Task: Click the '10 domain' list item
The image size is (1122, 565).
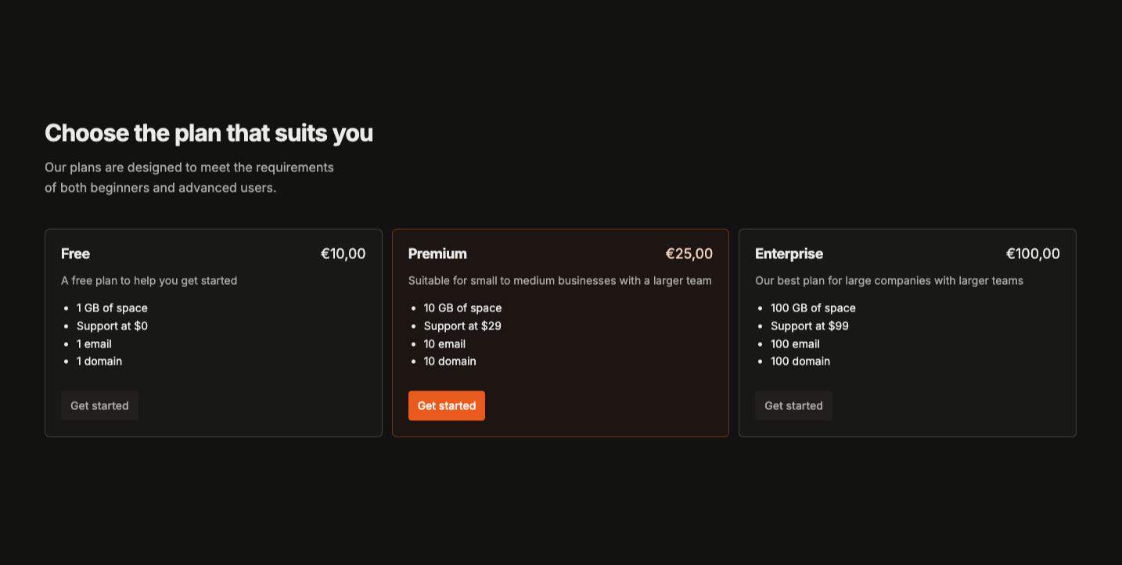Action: tap(449, 361)
